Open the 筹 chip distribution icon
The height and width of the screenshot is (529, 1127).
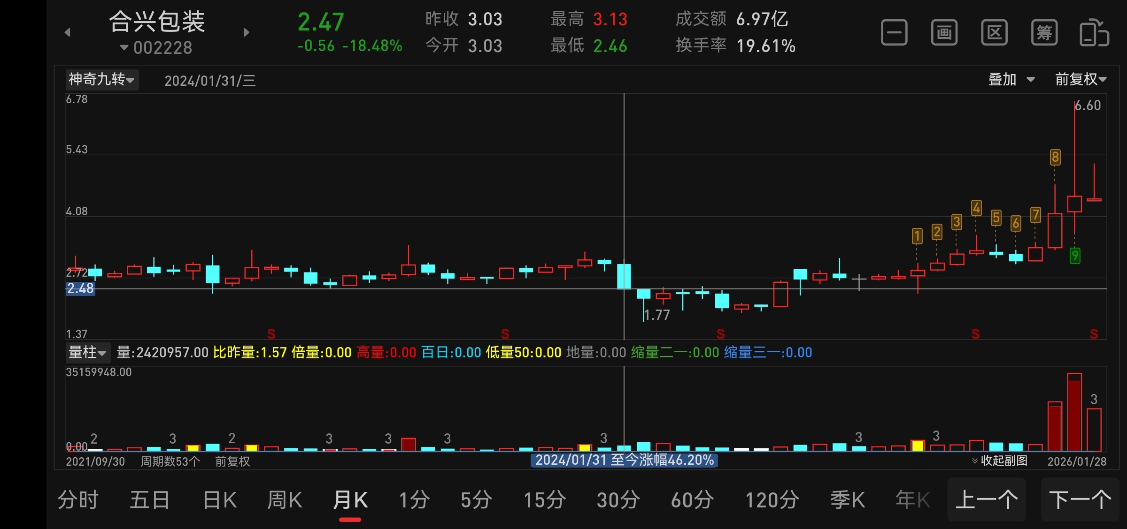pyautogui.click(x=1044, y=33)
